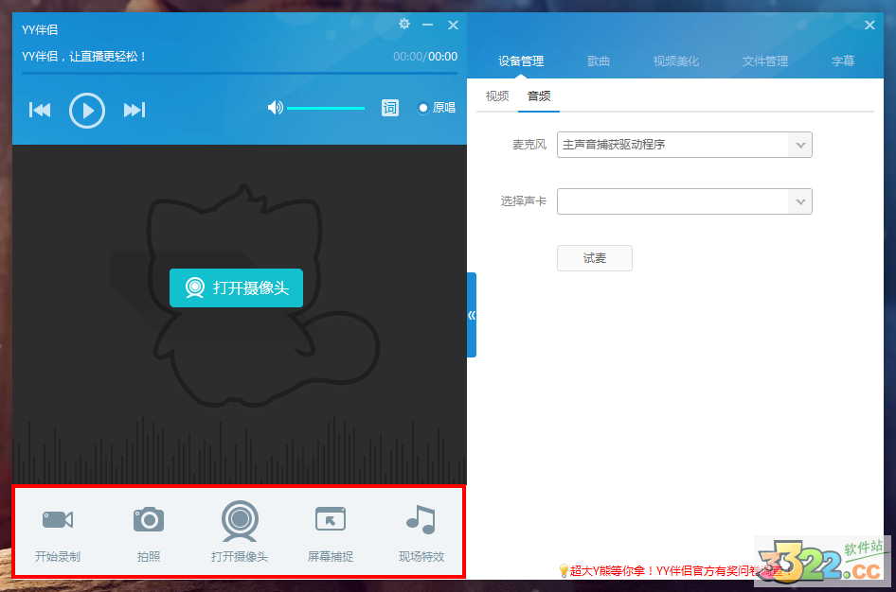Switch to the 设备管理 tab
This screenshot has width=896, height=592.
pyautogui.click(x=521, y=61)
